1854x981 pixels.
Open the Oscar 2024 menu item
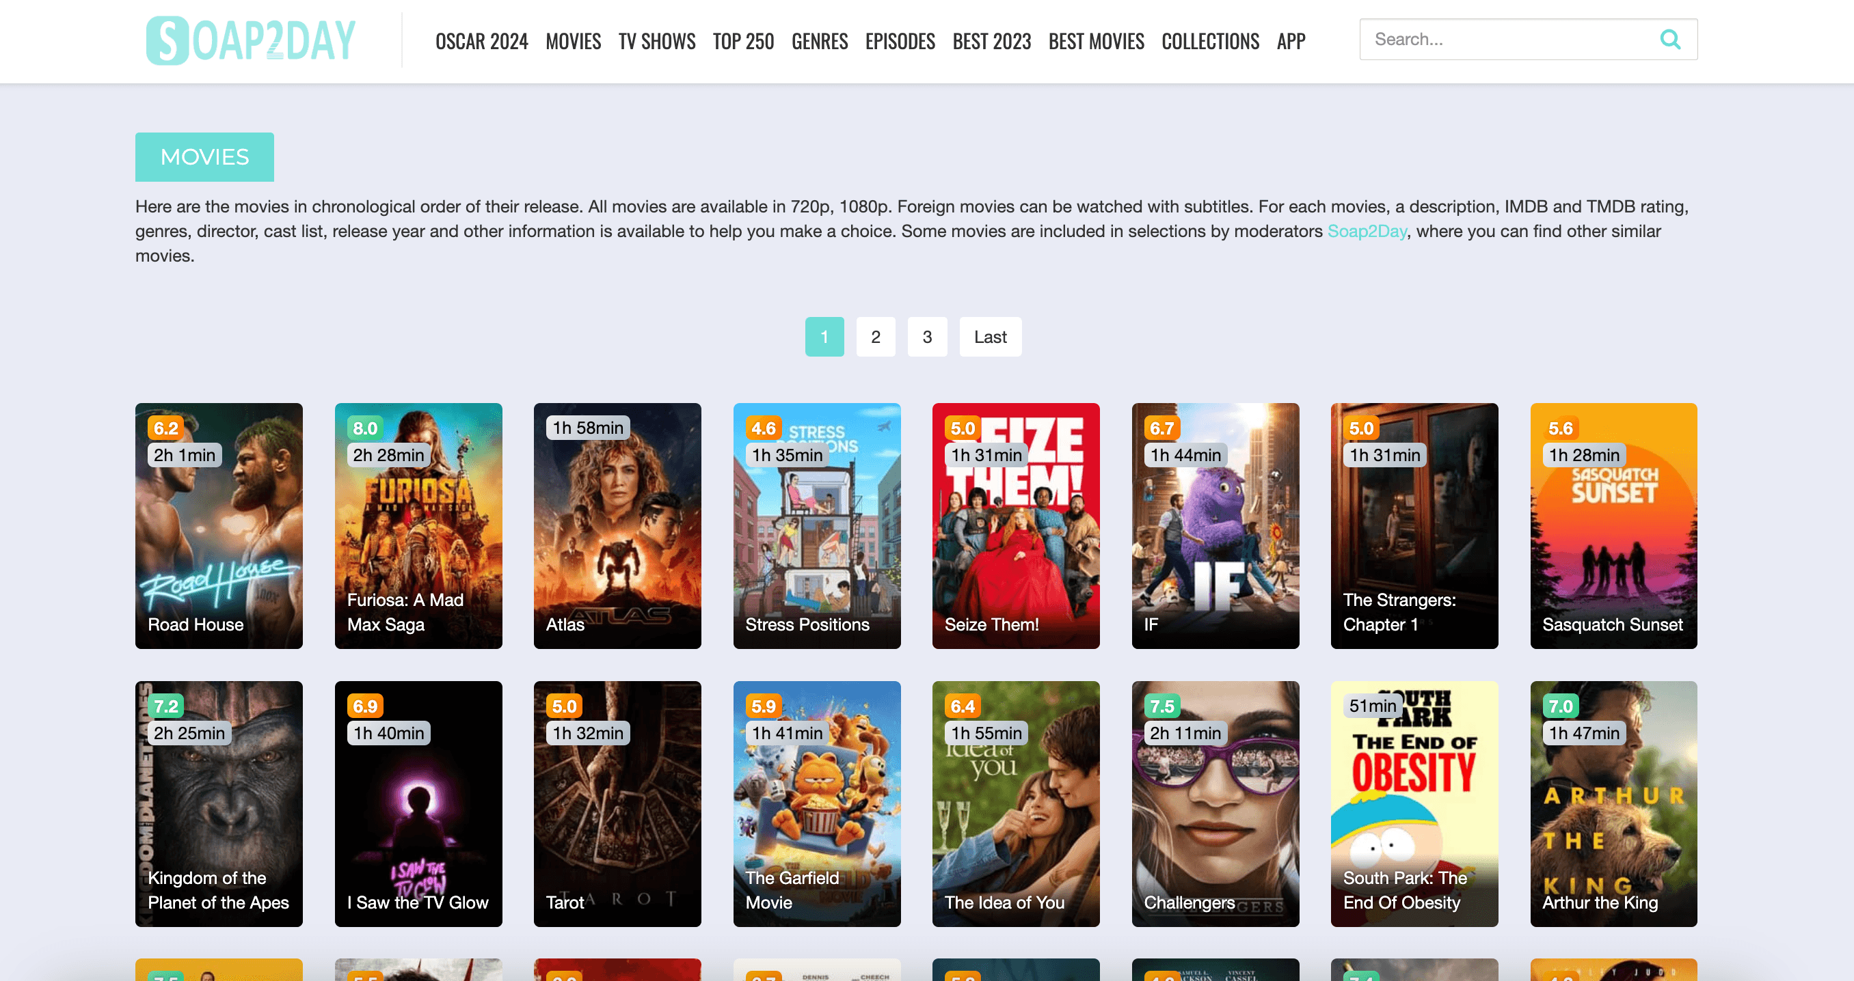tap(481, 42)
